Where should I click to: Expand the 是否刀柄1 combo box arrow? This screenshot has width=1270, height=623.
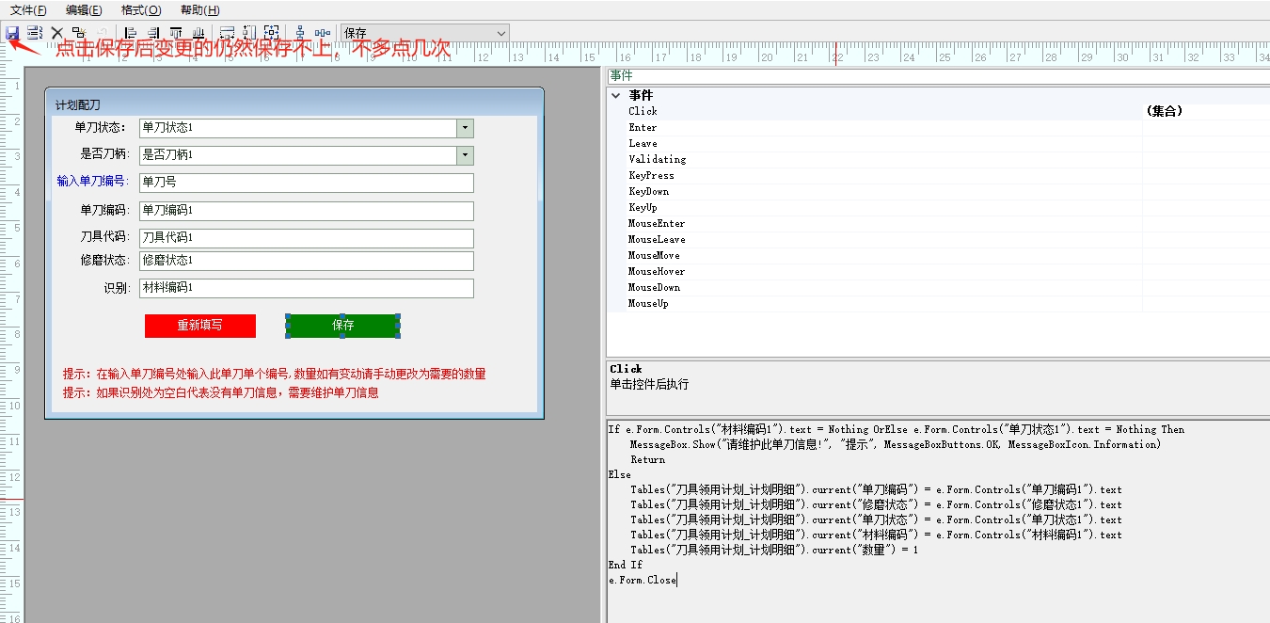(x=465, y=155)
